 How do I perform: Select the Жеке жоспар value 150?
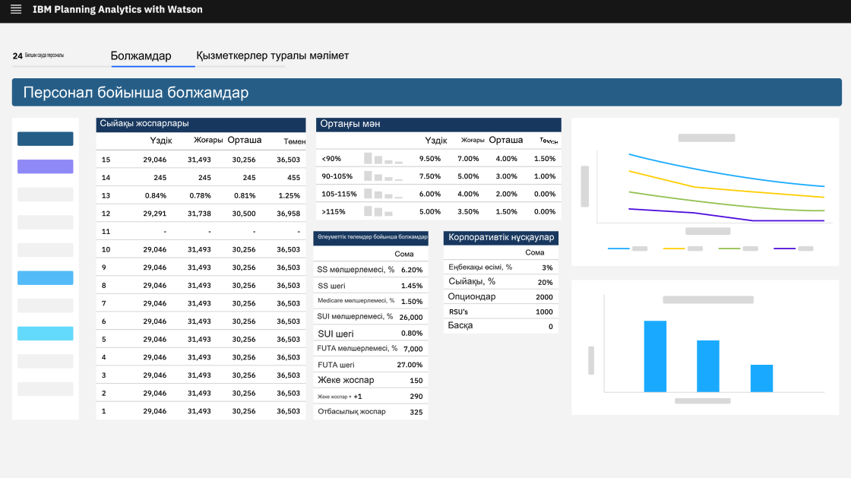pyautogui.click(x=416, y=380)
